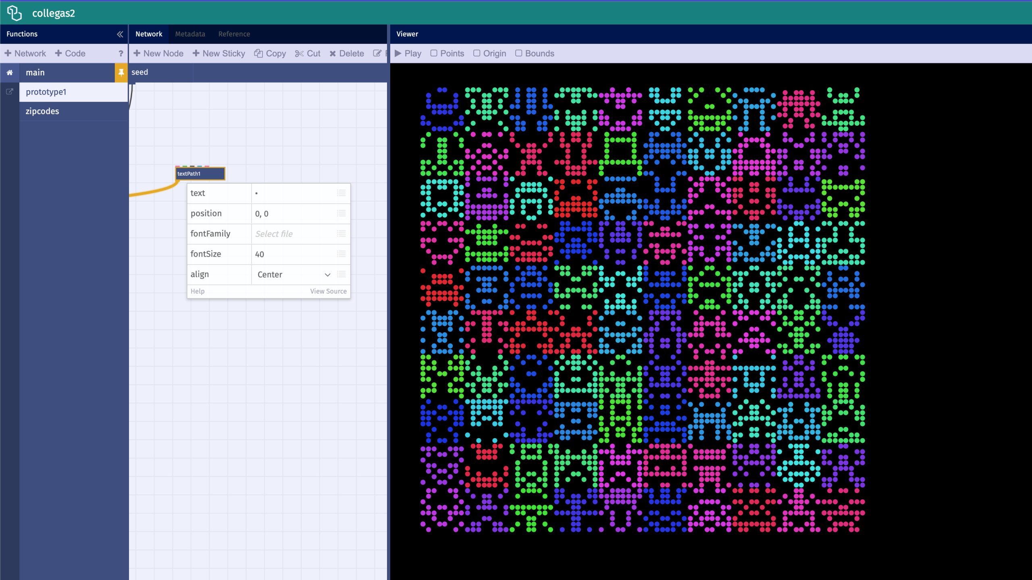1032x580 pixels.
Task: Select the Network tab
Action: 149,34
